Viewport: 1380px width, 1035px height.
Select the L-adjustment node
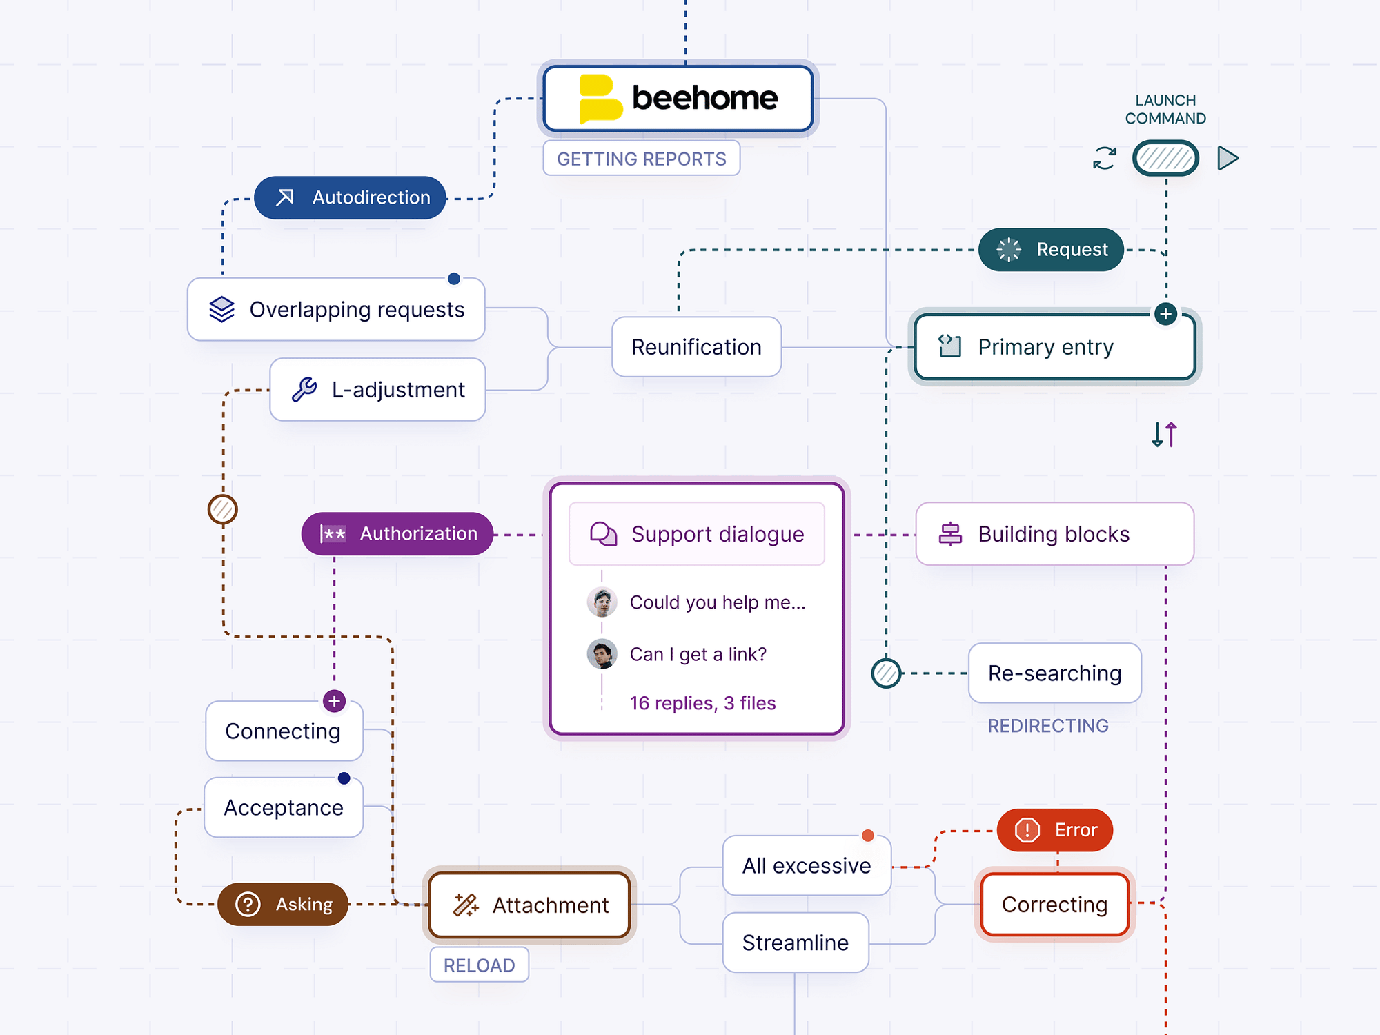377,390
